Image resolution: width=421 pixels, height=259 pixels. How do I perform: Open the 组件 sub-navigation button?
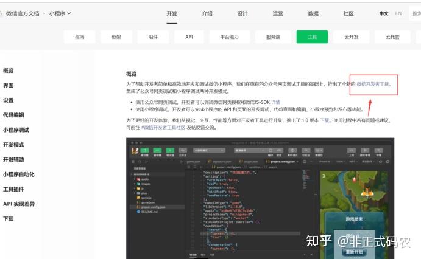[x=153, y=36]
